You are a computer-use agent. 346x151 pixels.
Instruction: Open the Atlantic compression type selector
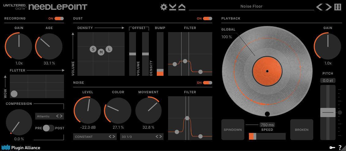[50, 116]
